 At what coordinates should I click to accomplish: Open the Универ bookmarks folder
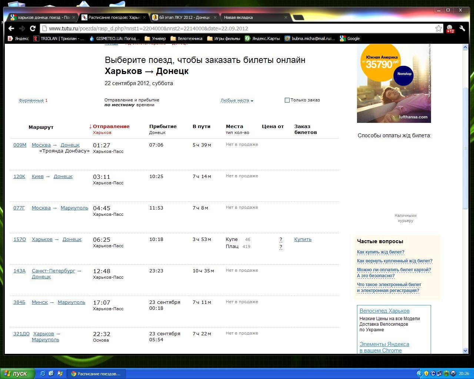tap(155, 38)
